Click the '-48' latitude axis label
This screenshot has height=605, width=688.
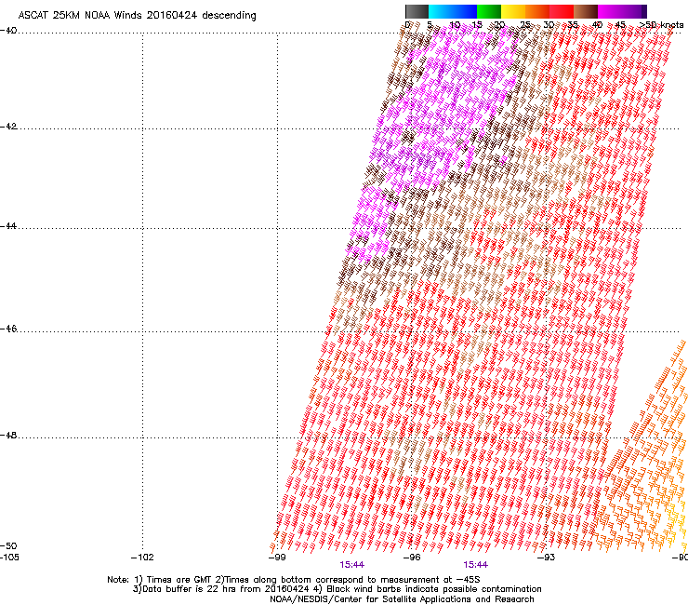8,435
